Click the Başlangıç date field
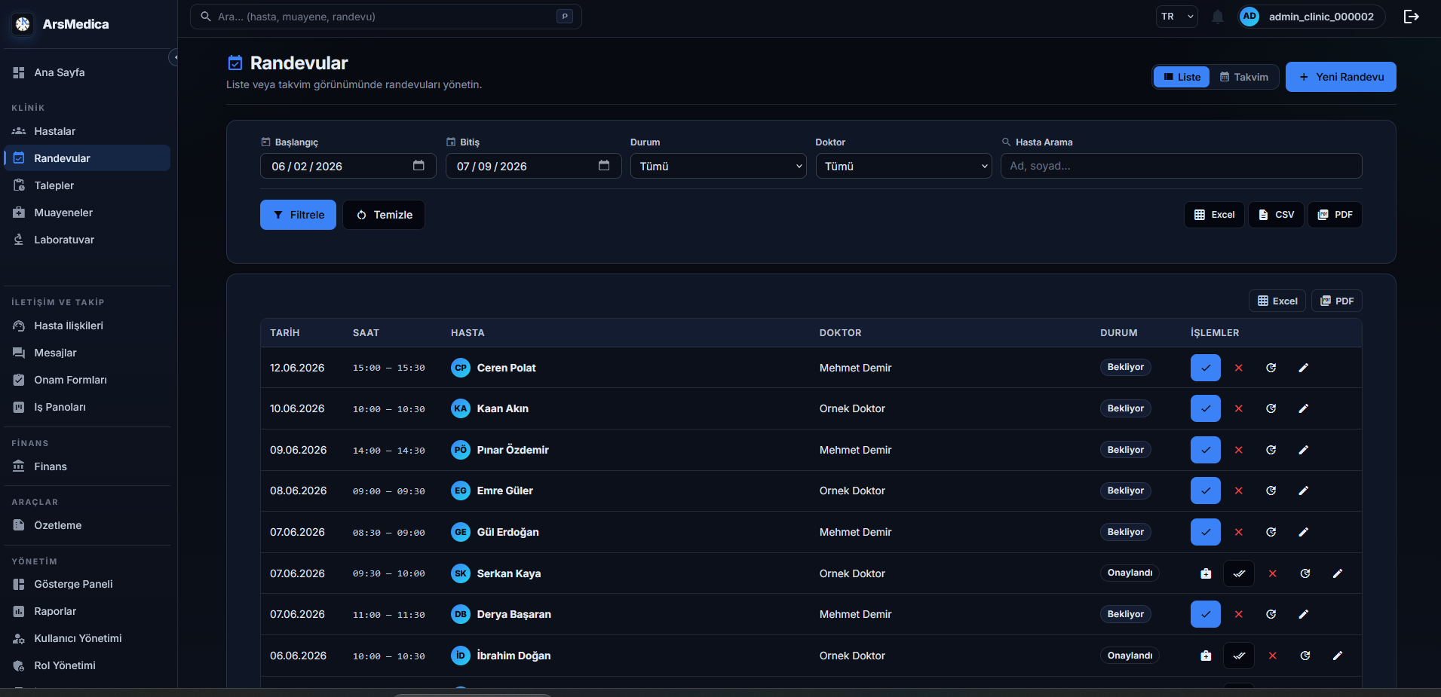The width and height of the screenshot is (1441, 697). (x=348, y=166)
